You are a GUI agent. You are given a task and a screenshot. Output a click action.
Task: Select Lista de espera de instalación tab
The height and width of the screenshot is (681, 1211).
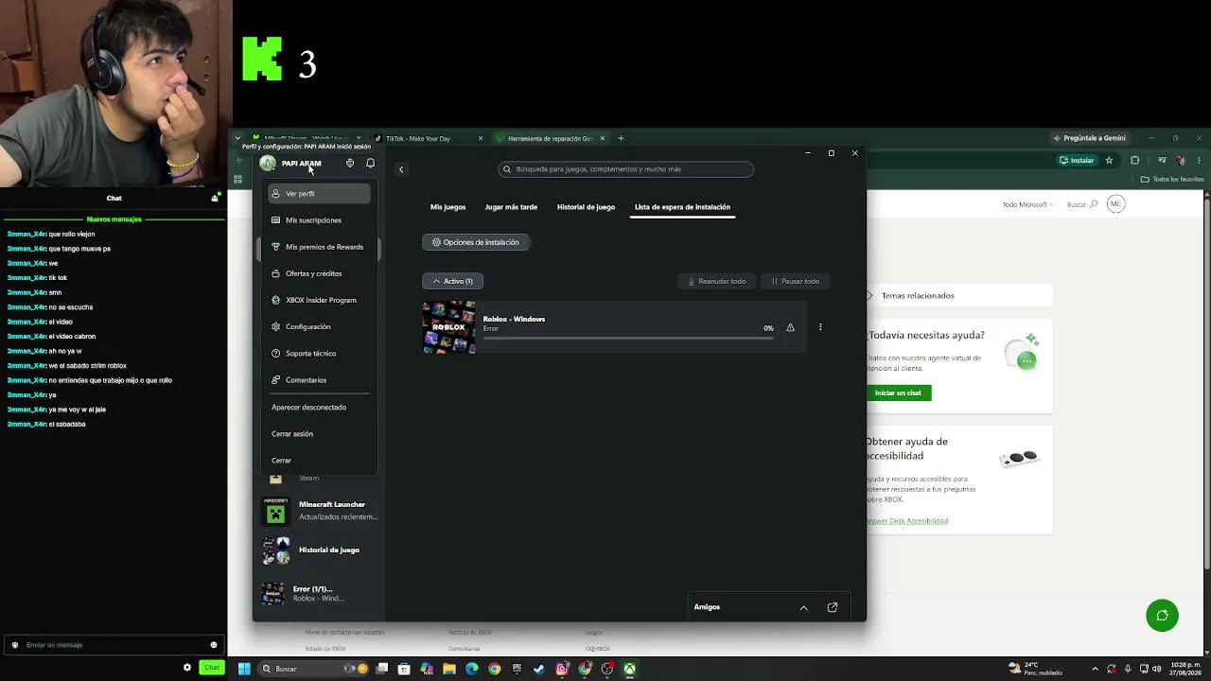pyautogui.click(x=682, y=207)
